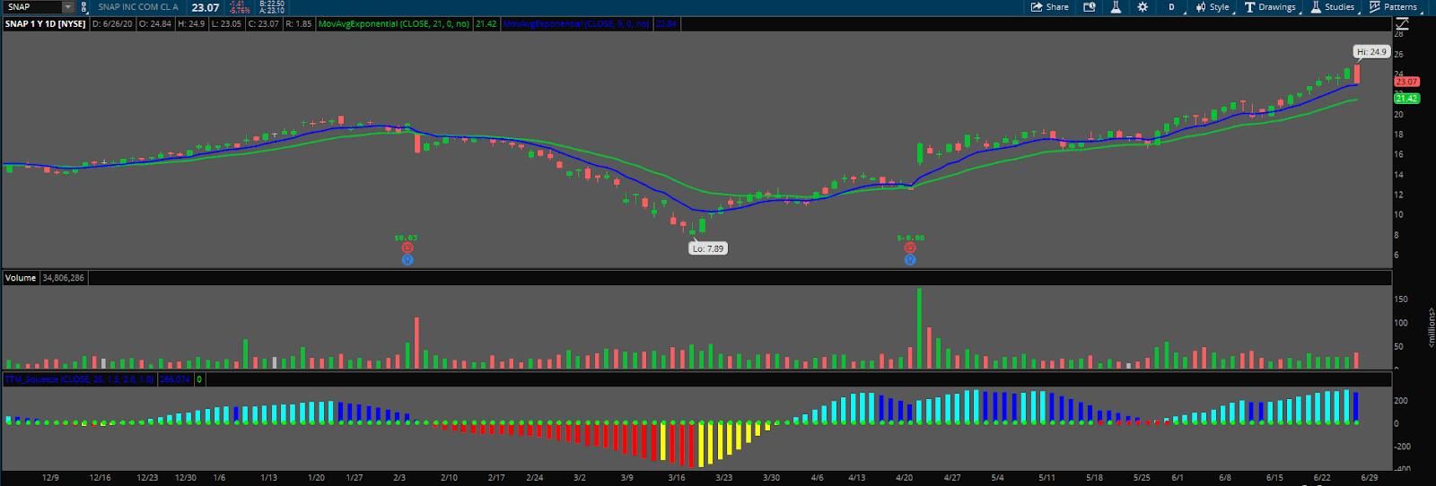Click the tallest volume bar near 4/20
Image resolution: width=1436 pixels, height=486 pixels.
pyautogui.click(x=919, y=328)
